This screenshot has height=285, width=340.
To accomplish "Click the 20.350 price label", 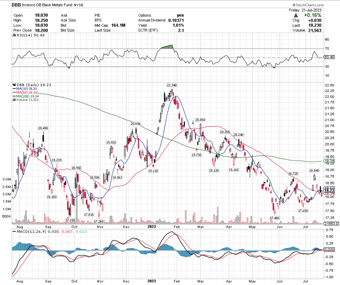I will (x=225, y=132).
